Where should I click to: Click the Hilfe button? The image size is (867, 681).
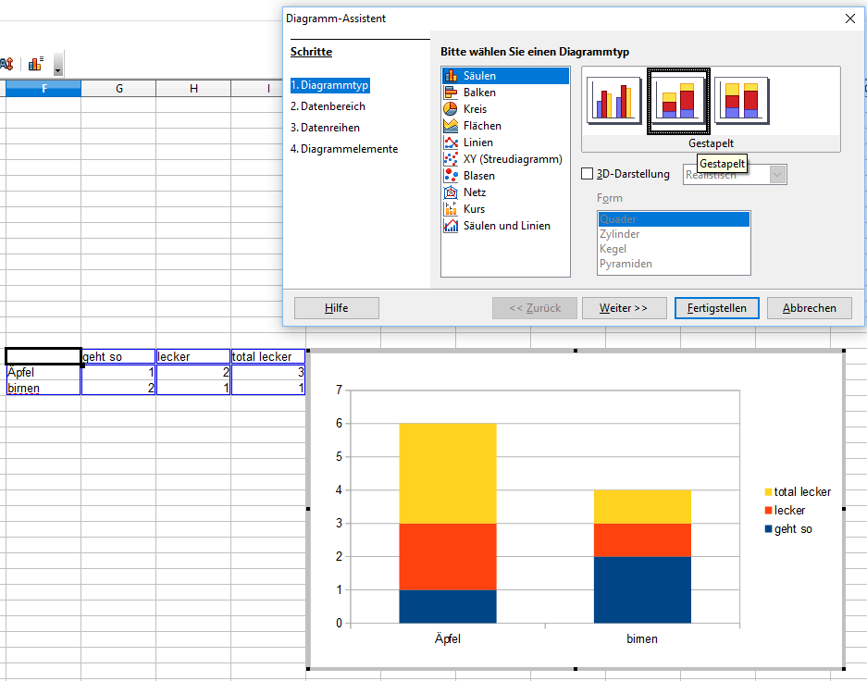pos(337,308)
